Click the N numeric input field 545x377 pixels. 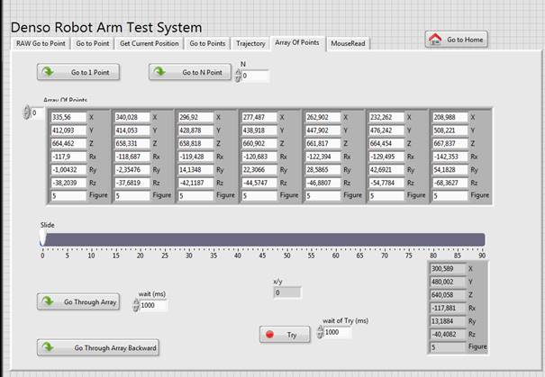point(255,76)
